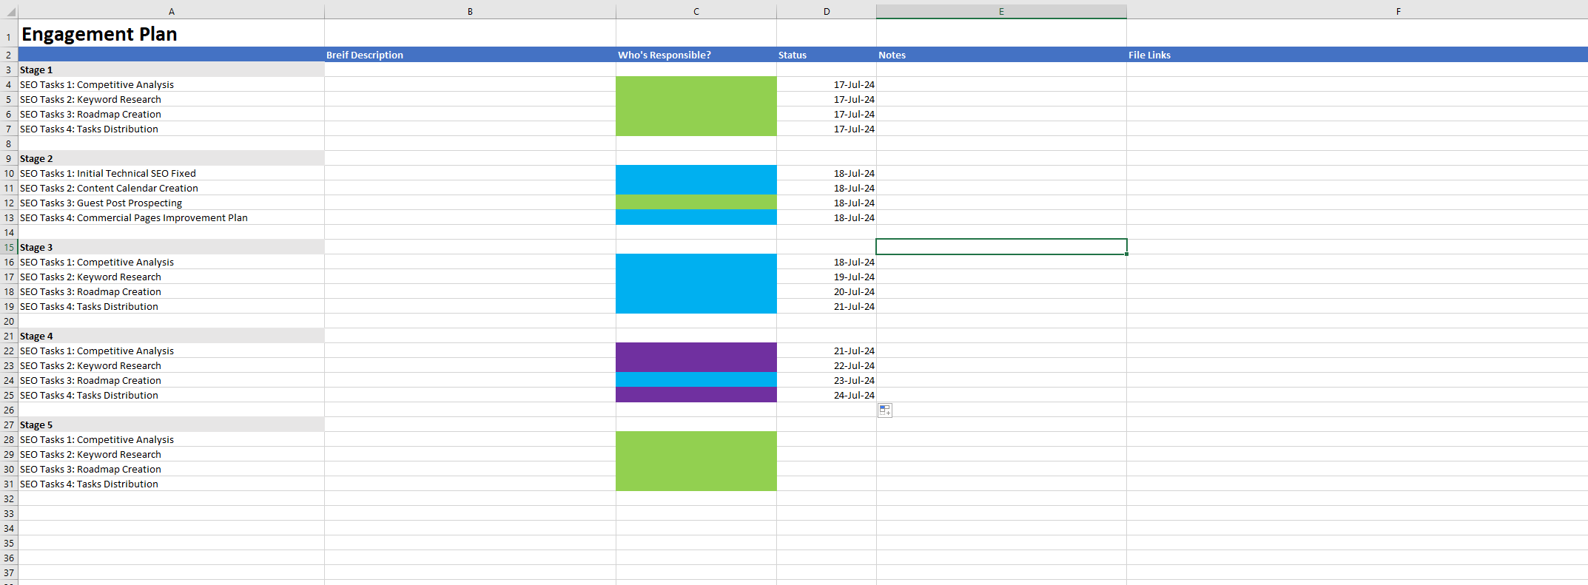Open the Auto Fill Options icon
The image size is (1588, 585).
[x=885, y=410]
